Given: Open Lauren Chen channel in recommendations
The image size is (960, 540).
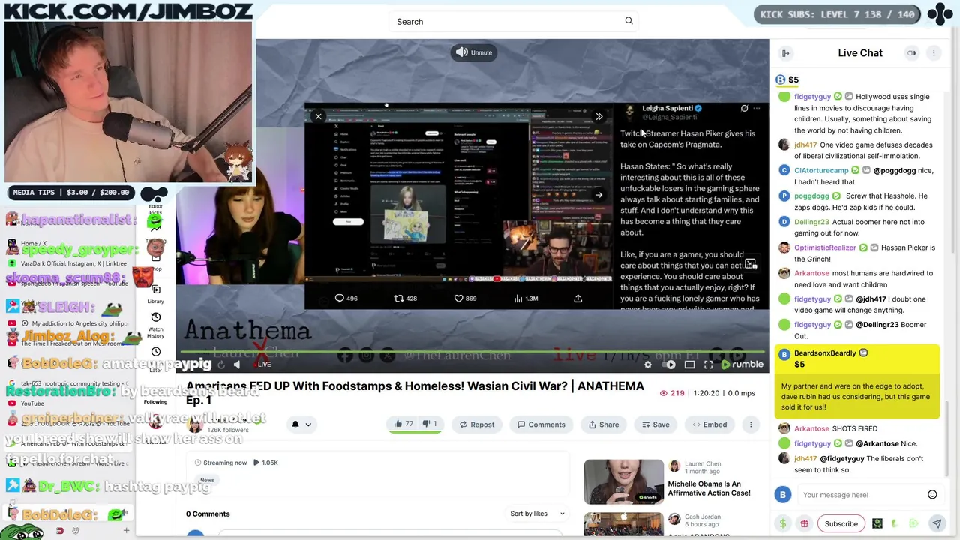Looking at the screenshot, I should point(703,464).
